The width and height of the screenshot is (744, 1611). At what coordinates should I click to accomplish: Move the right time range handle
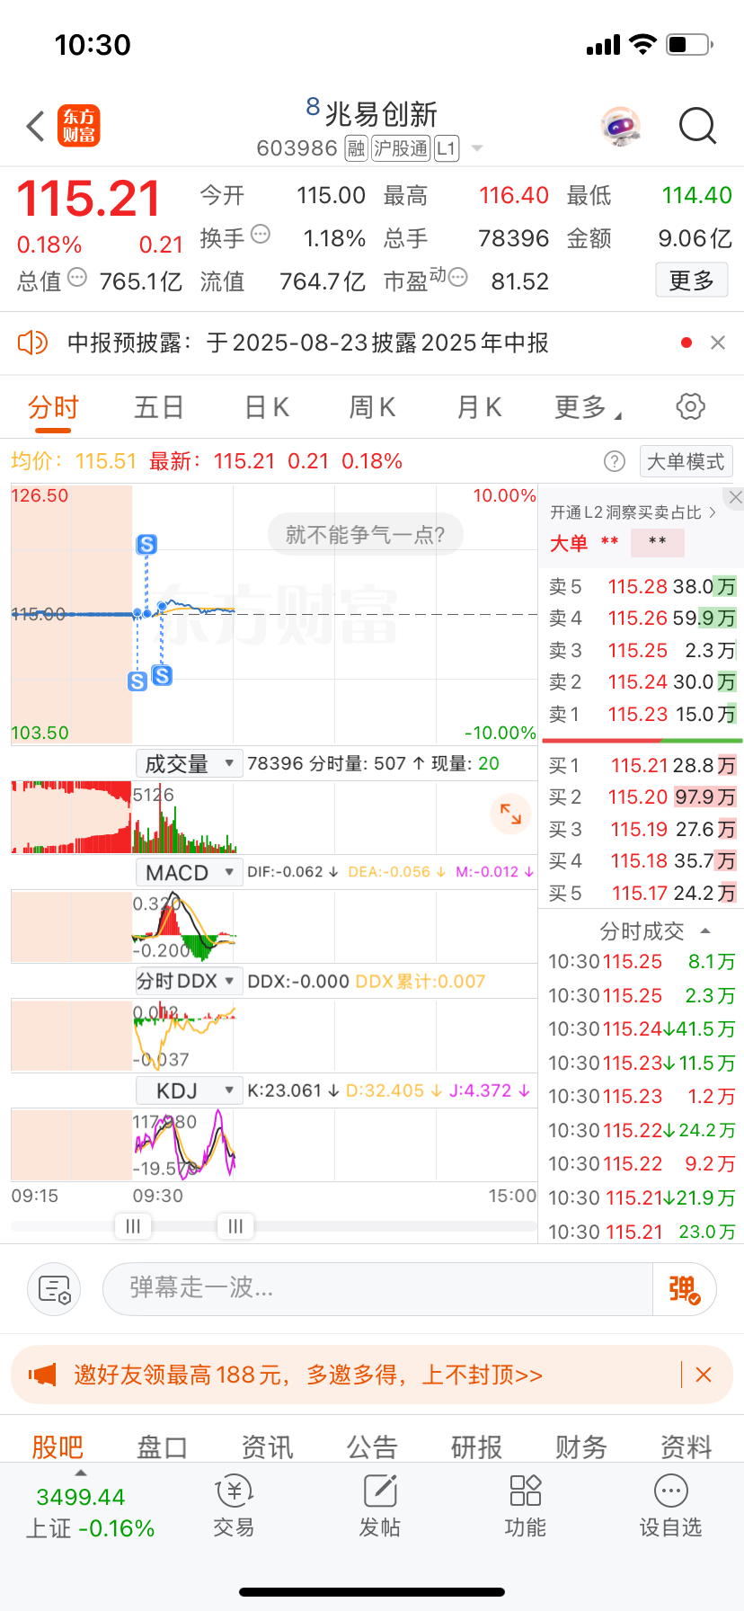point(235,1225)
